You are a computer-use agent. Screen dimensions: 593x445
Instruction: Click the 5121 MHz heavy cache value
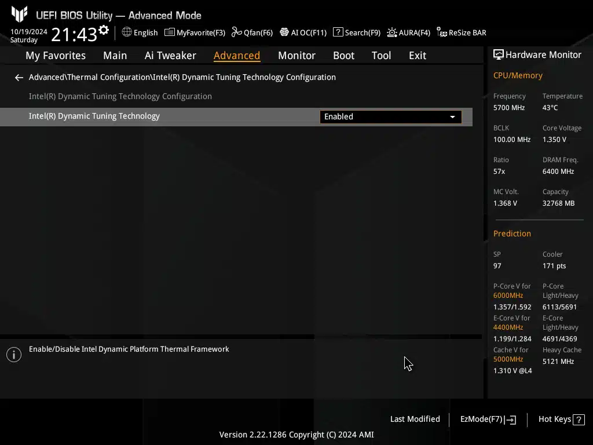(558, 362)
